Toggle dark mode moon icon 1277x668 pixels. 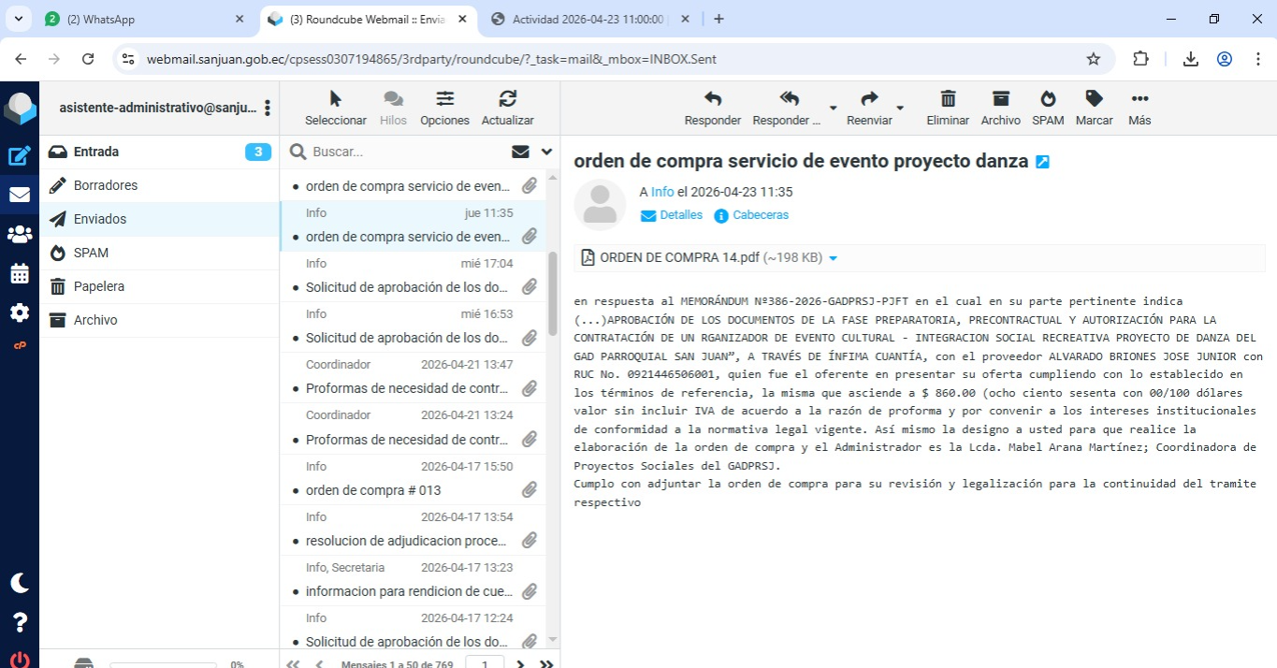point(19,583)
